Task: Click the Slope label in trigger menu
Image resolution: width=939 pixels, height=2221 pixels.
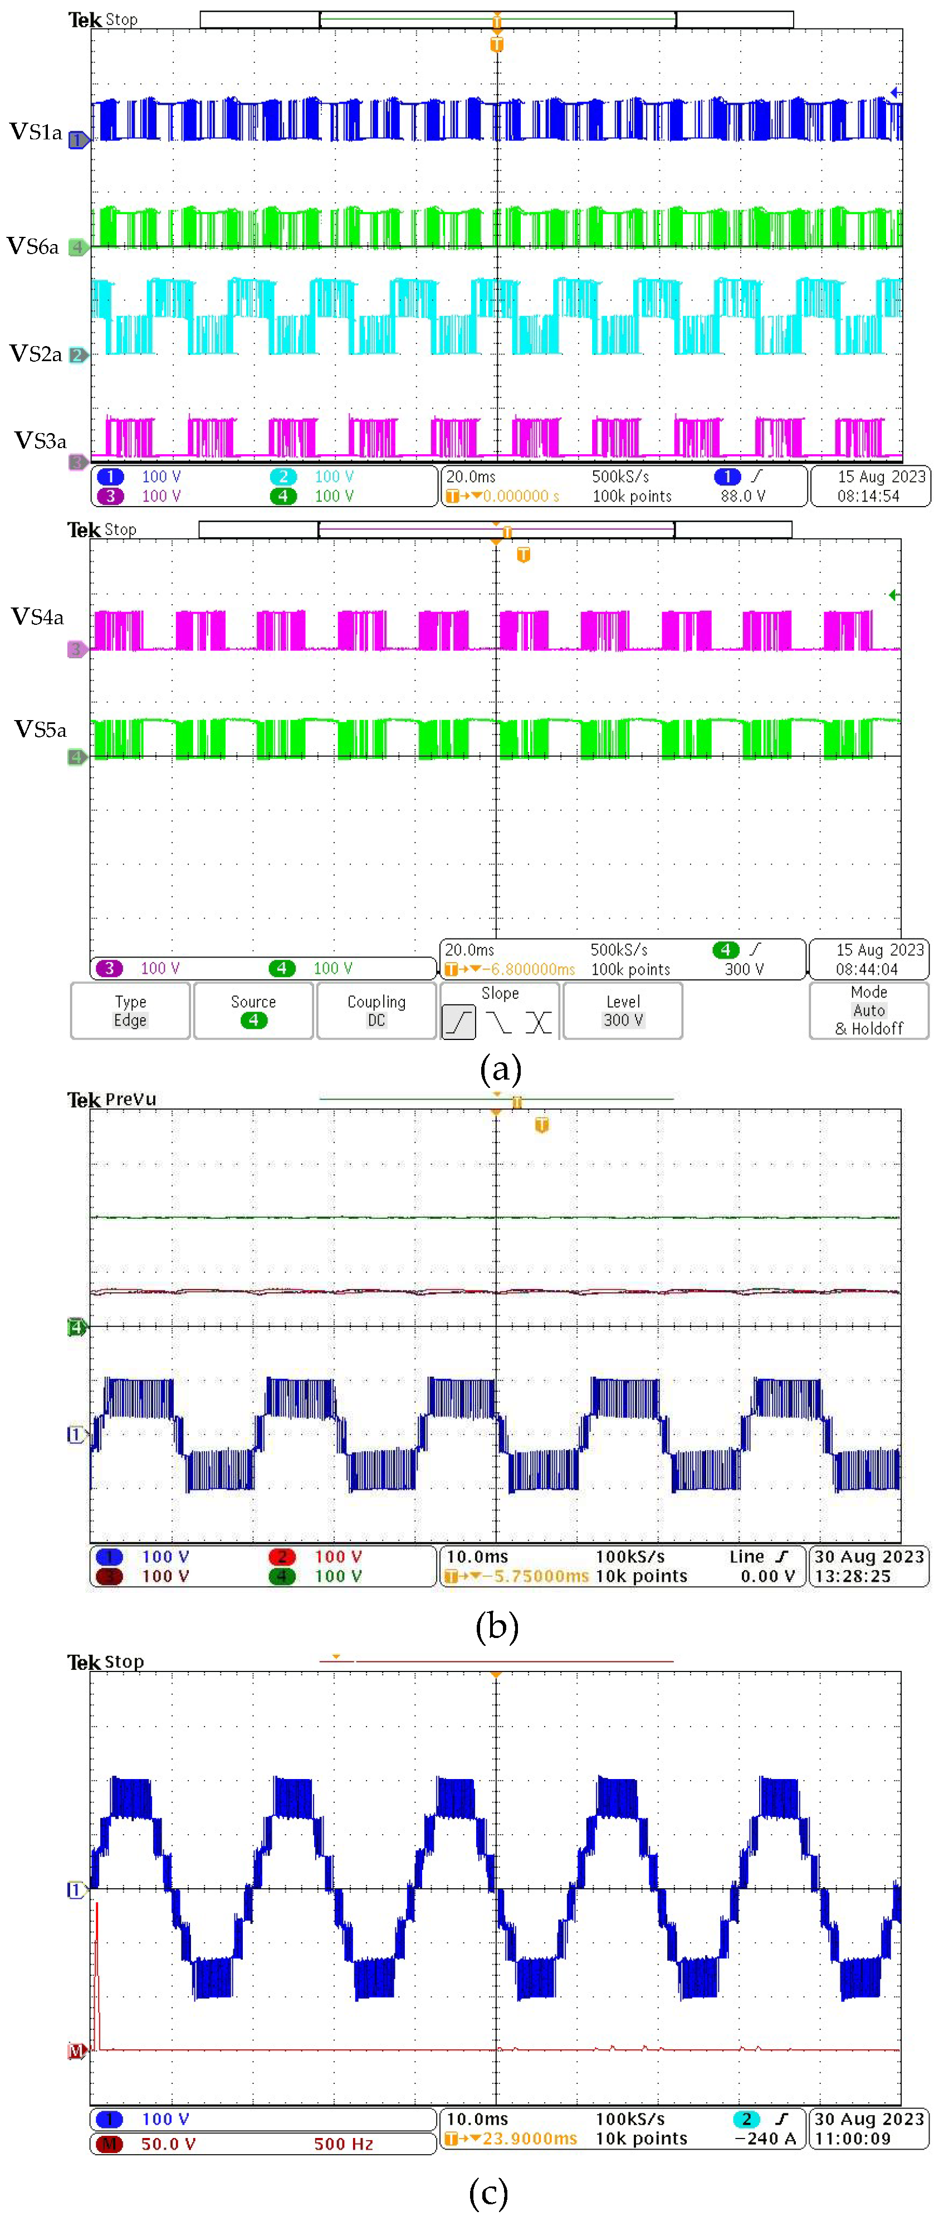Action: click(500, 993)
